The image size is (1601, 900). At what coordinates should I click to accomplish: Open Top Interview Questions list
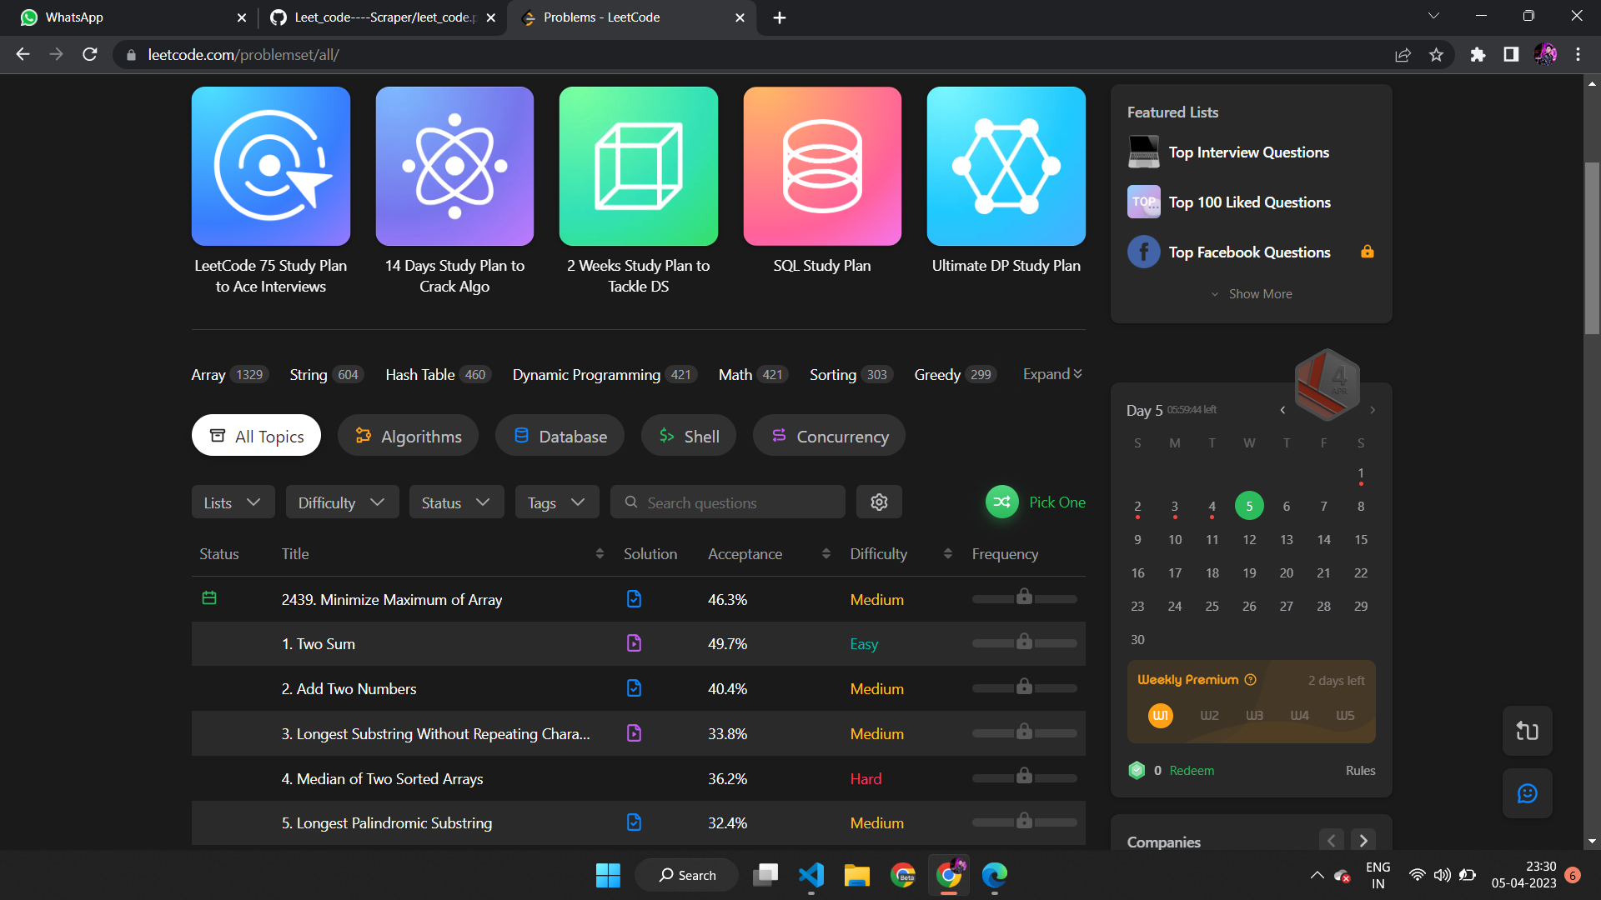[x=1248, y=152]
